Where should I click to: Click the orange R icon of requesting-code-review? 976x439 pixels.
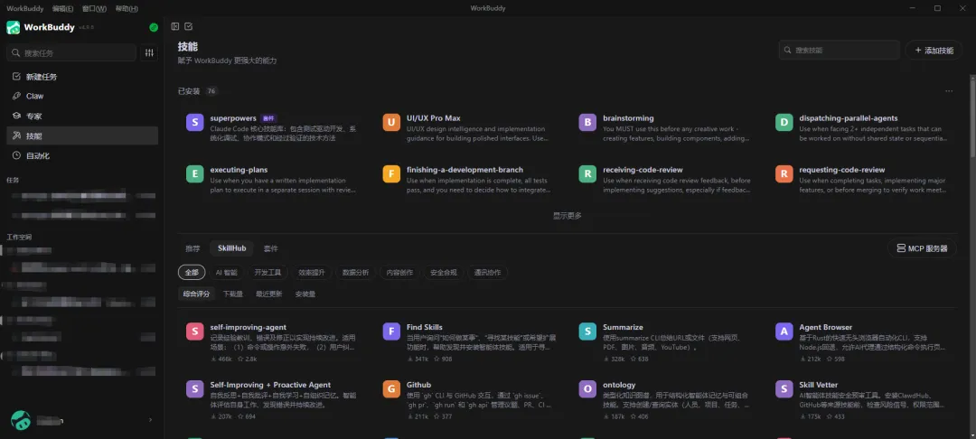(x=784, y=174)
